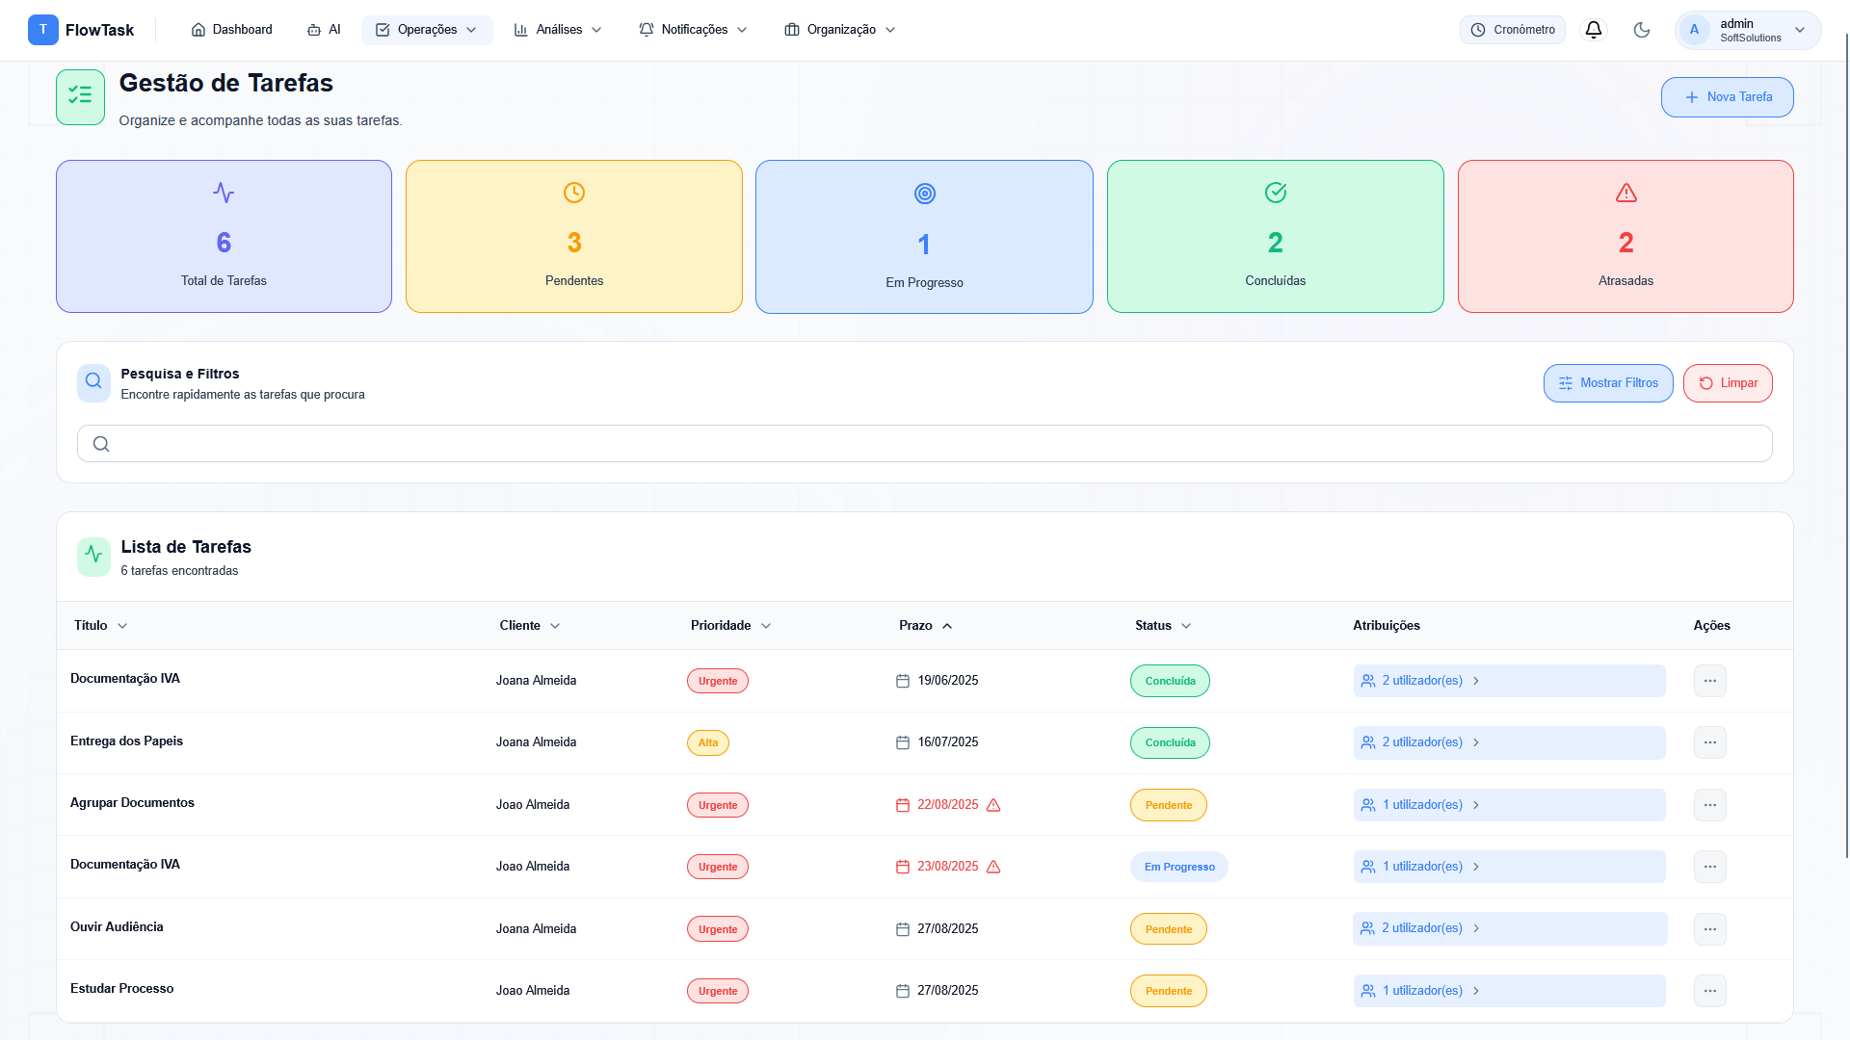Click calendar icon next to 19/06/2025
Viewport: 1850px width, 1040px height.
pos(903,681)
